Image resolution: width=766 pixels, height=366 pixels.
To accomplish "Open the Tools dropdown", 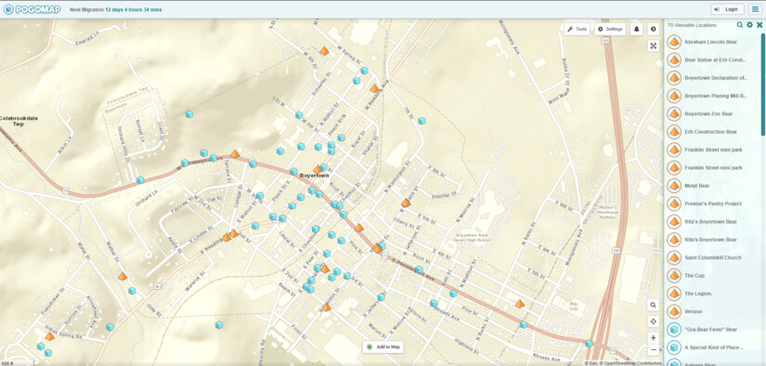I will (577, 30).
